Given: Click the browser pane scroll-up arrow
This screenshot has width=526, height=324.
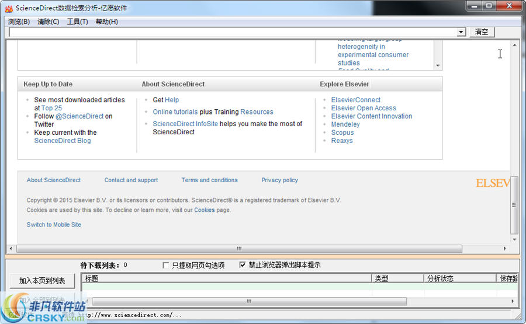Looking at the screenshot, I should [514, 44].
